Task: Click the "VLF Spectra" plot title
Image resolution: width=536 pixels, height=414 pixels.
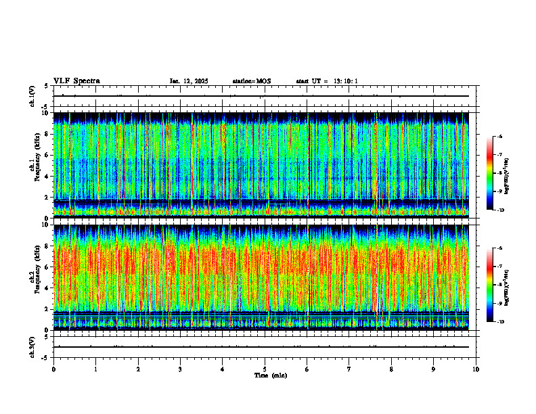Action: 76,81
